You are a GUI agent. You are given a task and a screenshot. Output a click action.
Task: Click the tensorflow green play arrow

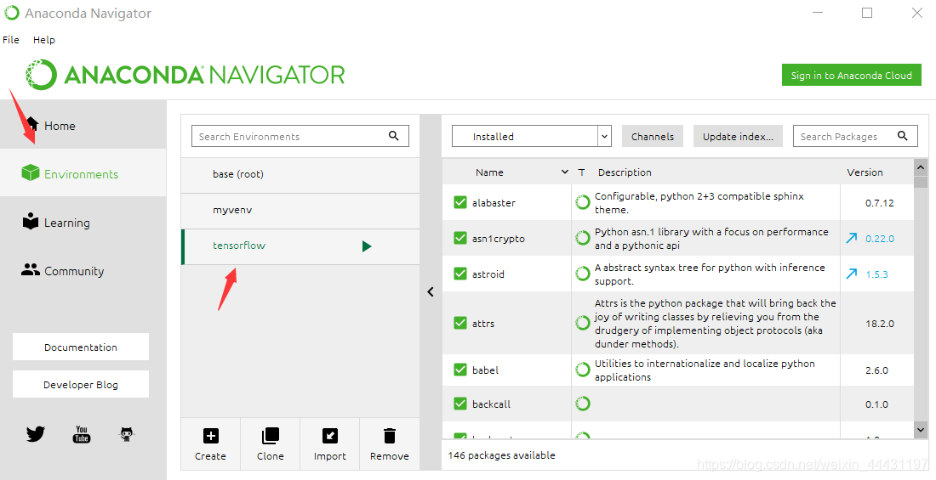click(x=367, y=246)
